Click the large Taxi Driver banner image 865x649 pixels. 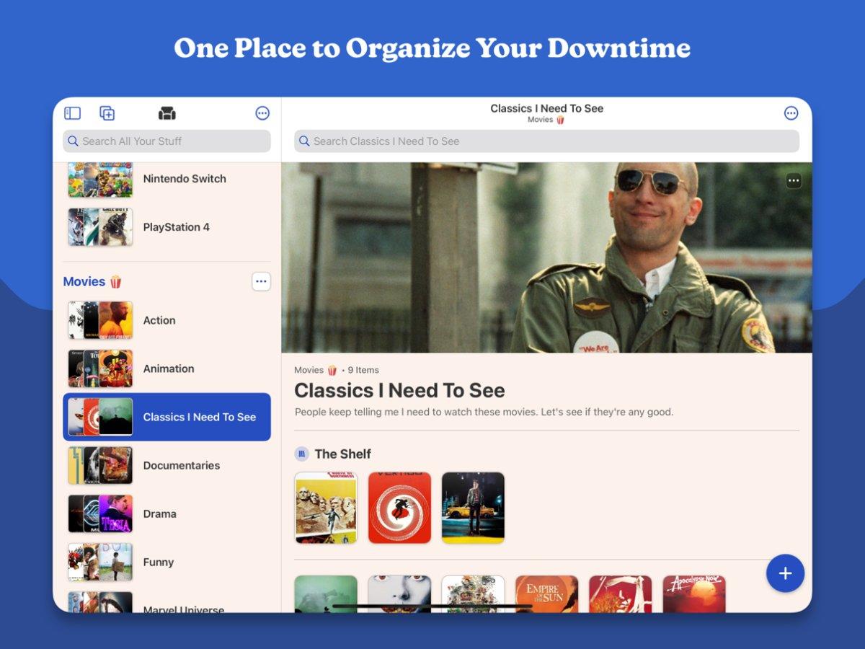[546, 257]
